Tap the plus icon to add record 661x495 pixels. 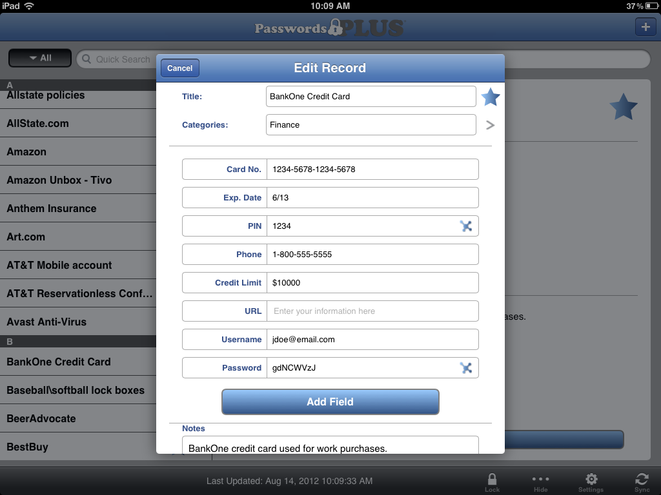[x=645, y=27]
